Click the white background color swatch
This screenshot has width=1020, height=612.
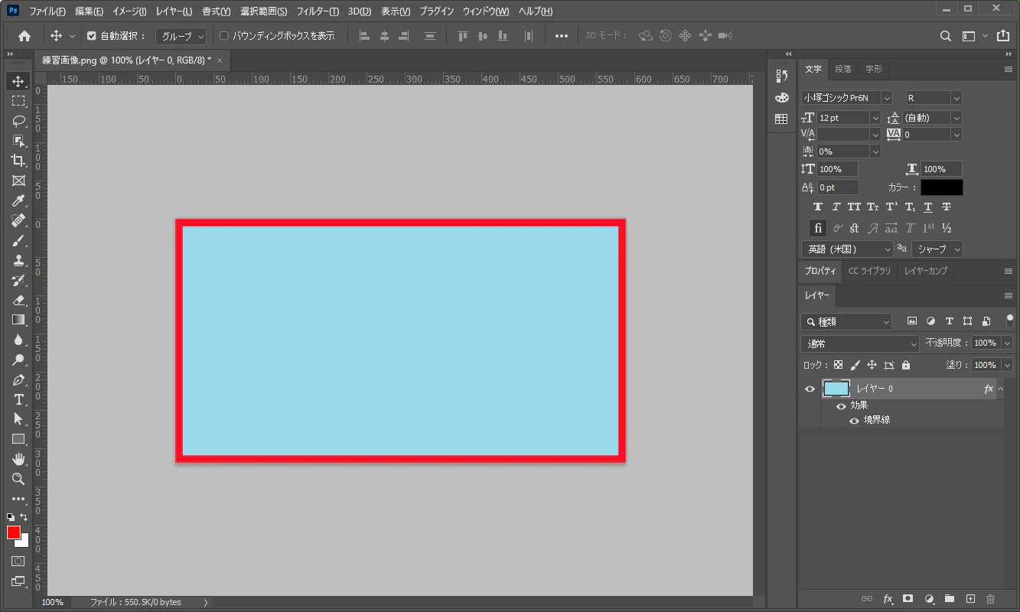tap(24, 542)
